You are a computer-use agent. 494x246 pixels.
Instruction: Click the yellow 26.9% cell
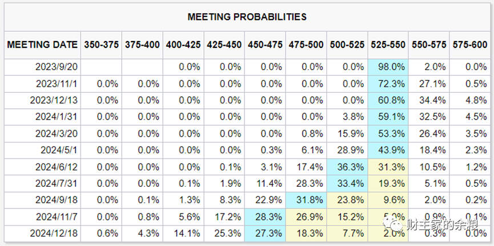[306, 217]
